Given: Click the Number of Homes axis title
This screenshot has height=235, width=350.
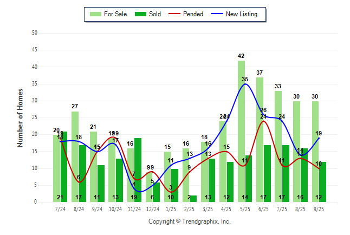Looking at the screenshot, I should [x=20, y=118].
